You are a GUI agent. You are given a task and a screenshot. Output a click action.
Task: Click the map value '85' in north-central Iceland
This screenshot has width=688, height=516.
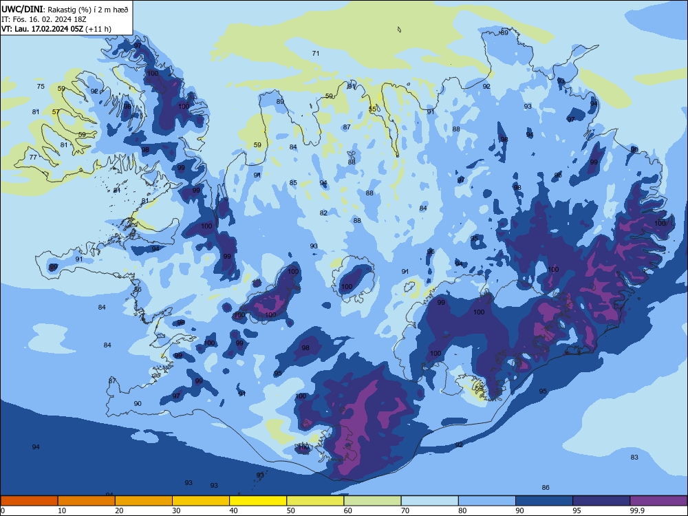[293, 182]
